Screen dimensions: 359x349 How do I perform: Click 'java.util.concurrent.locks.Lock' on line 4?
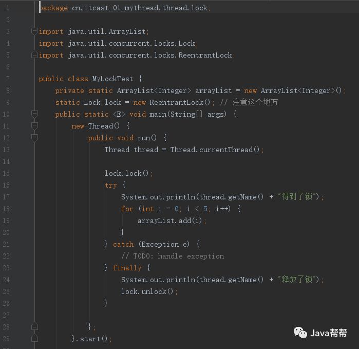(131, 43)
